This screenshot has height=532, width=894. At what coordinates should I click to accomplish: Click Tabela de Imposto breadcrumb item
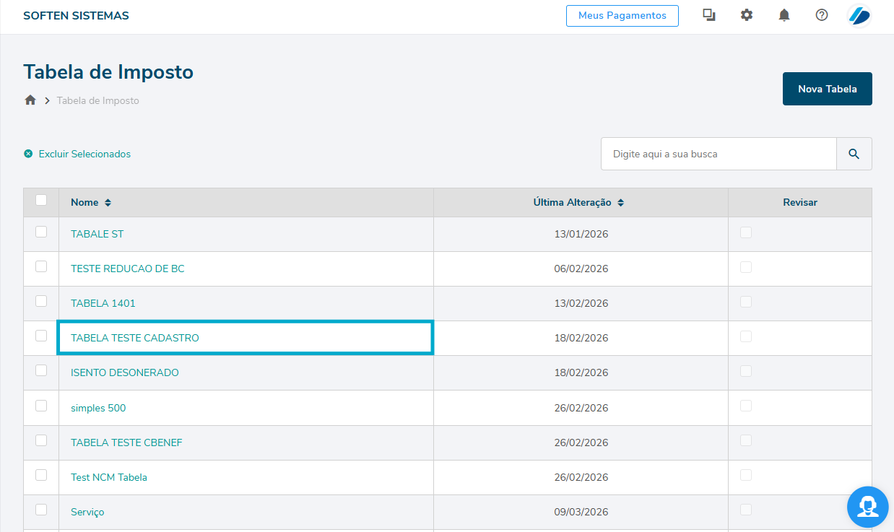click(x=97, y=100)
